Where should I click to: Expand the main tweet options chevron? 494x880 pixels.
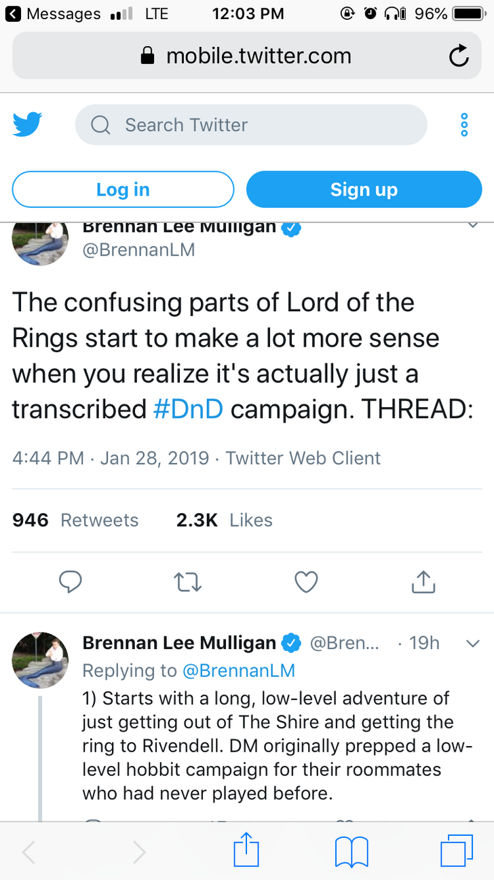pyautogui.click(x=474, y=226)
